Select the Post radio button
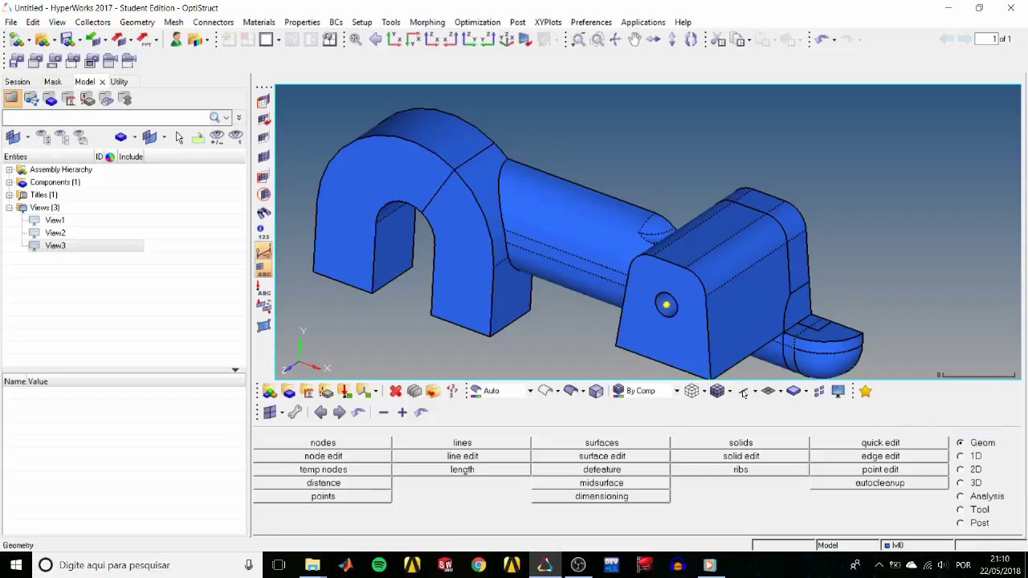1028x578 pixels. (x=960, y=523)
